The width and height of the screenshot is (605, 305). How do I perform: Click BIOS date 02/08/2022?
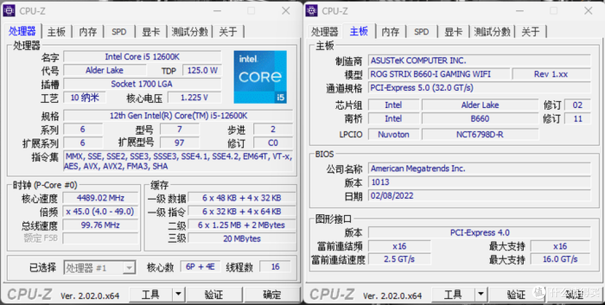coord(479,195)
